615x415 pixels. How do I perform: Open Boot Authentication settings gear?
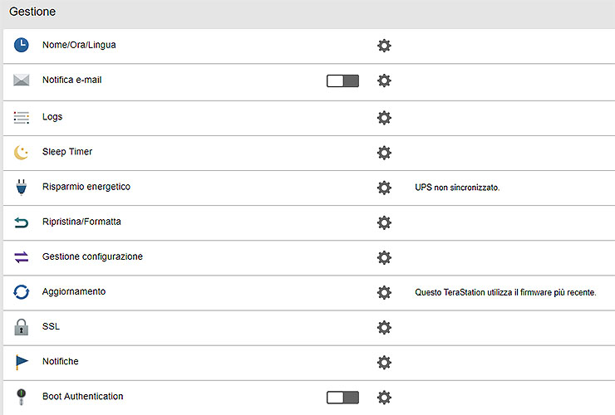[384, 398]
